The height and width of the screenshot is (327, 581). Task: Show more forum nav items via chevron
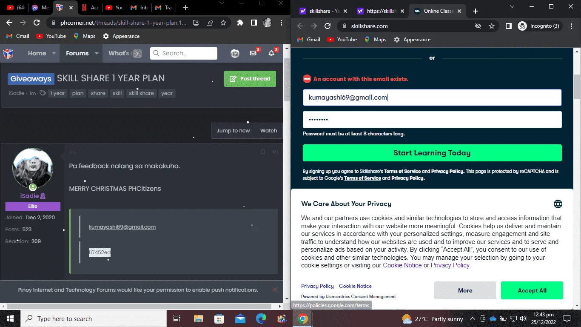point(137,54)
